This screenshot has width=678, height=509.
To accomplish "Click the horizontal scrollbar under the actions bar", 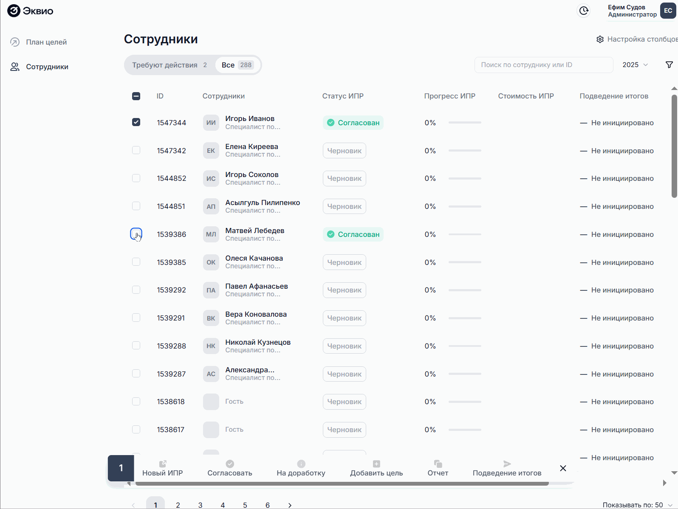I will [342, 483].
